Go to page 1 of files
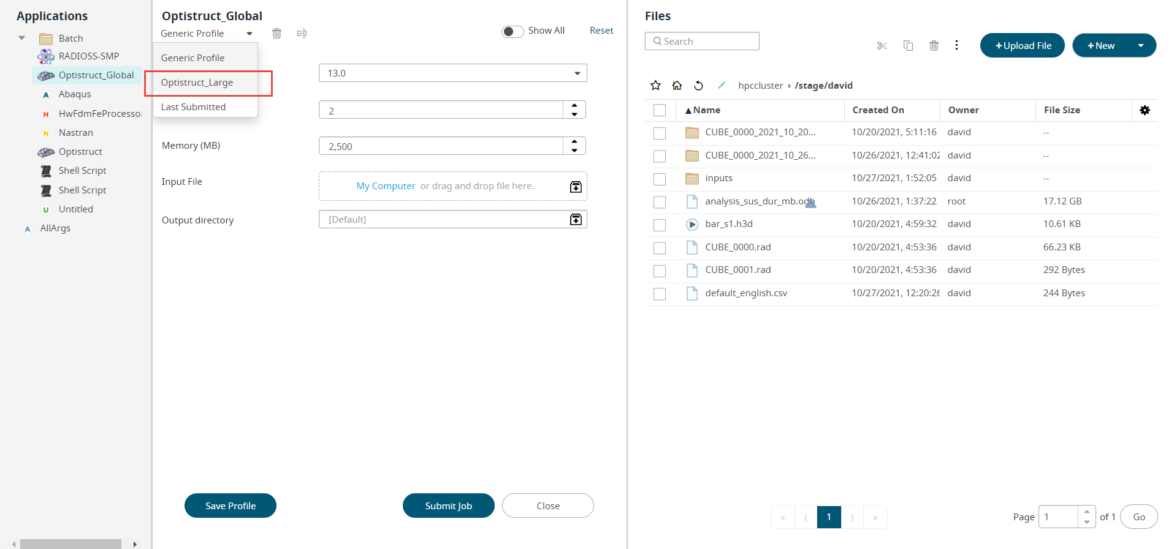This screenshot has height=549, width=1174. [x=829, y=517]
